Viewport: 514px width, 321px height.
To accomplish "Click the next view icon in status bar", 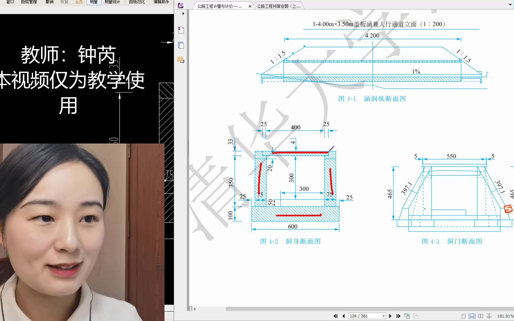I will click(x=416, y=316).
